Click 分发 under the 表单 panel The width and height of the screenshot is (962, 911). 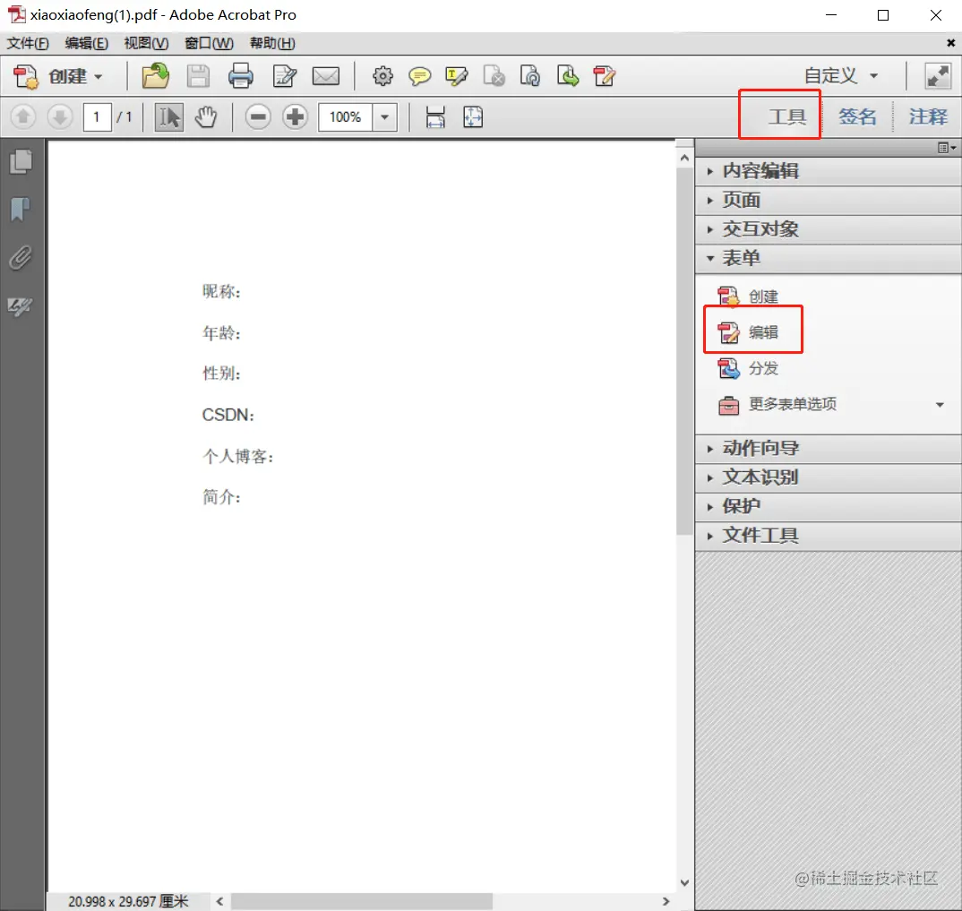click(749, 368)
